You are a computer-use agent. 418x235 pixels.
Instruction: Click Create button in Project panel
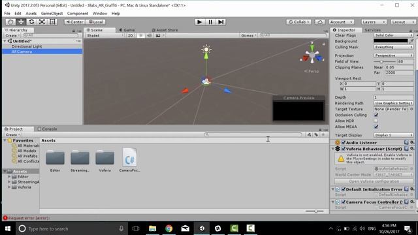12,134
